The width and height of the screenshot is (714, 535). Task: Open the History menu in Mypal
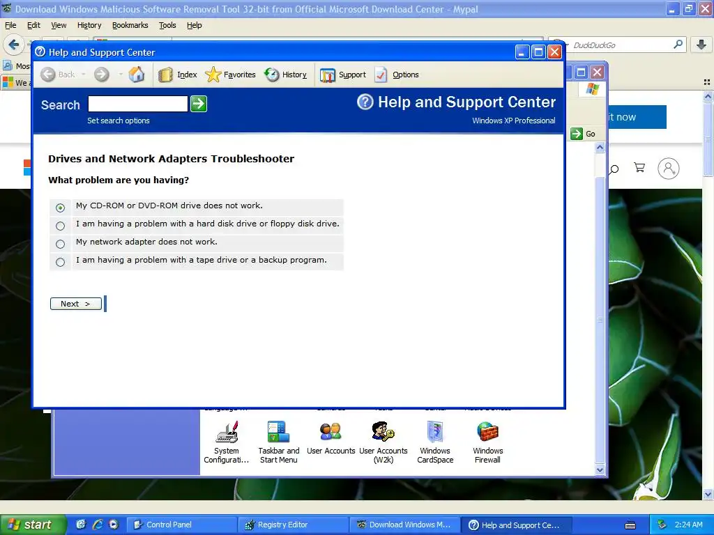89,26
